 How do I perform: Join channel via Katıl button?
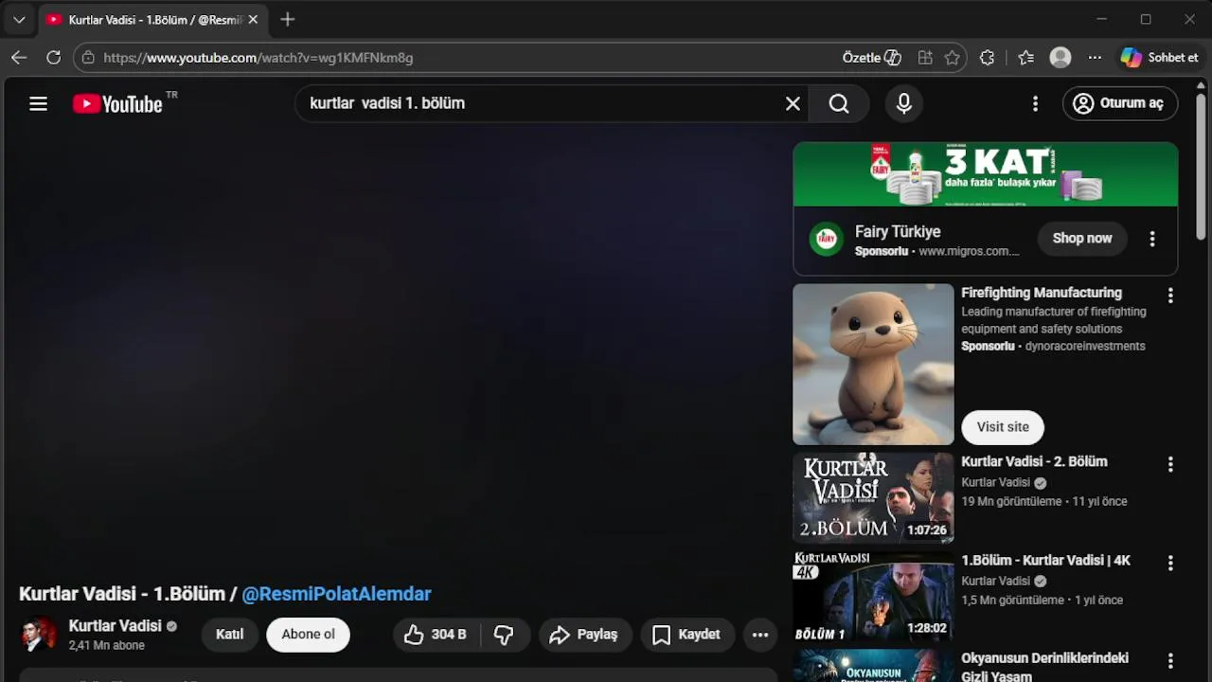pyautogui.click(x=229, y=635)
